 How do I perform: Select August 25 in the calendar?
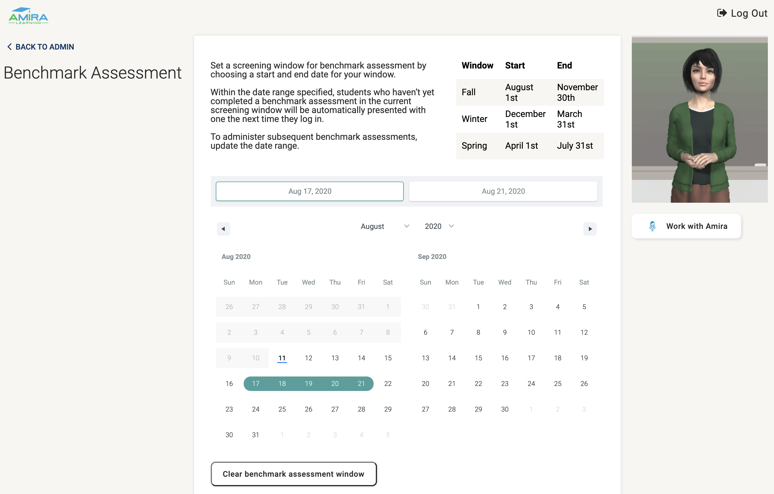click(282, 409)
